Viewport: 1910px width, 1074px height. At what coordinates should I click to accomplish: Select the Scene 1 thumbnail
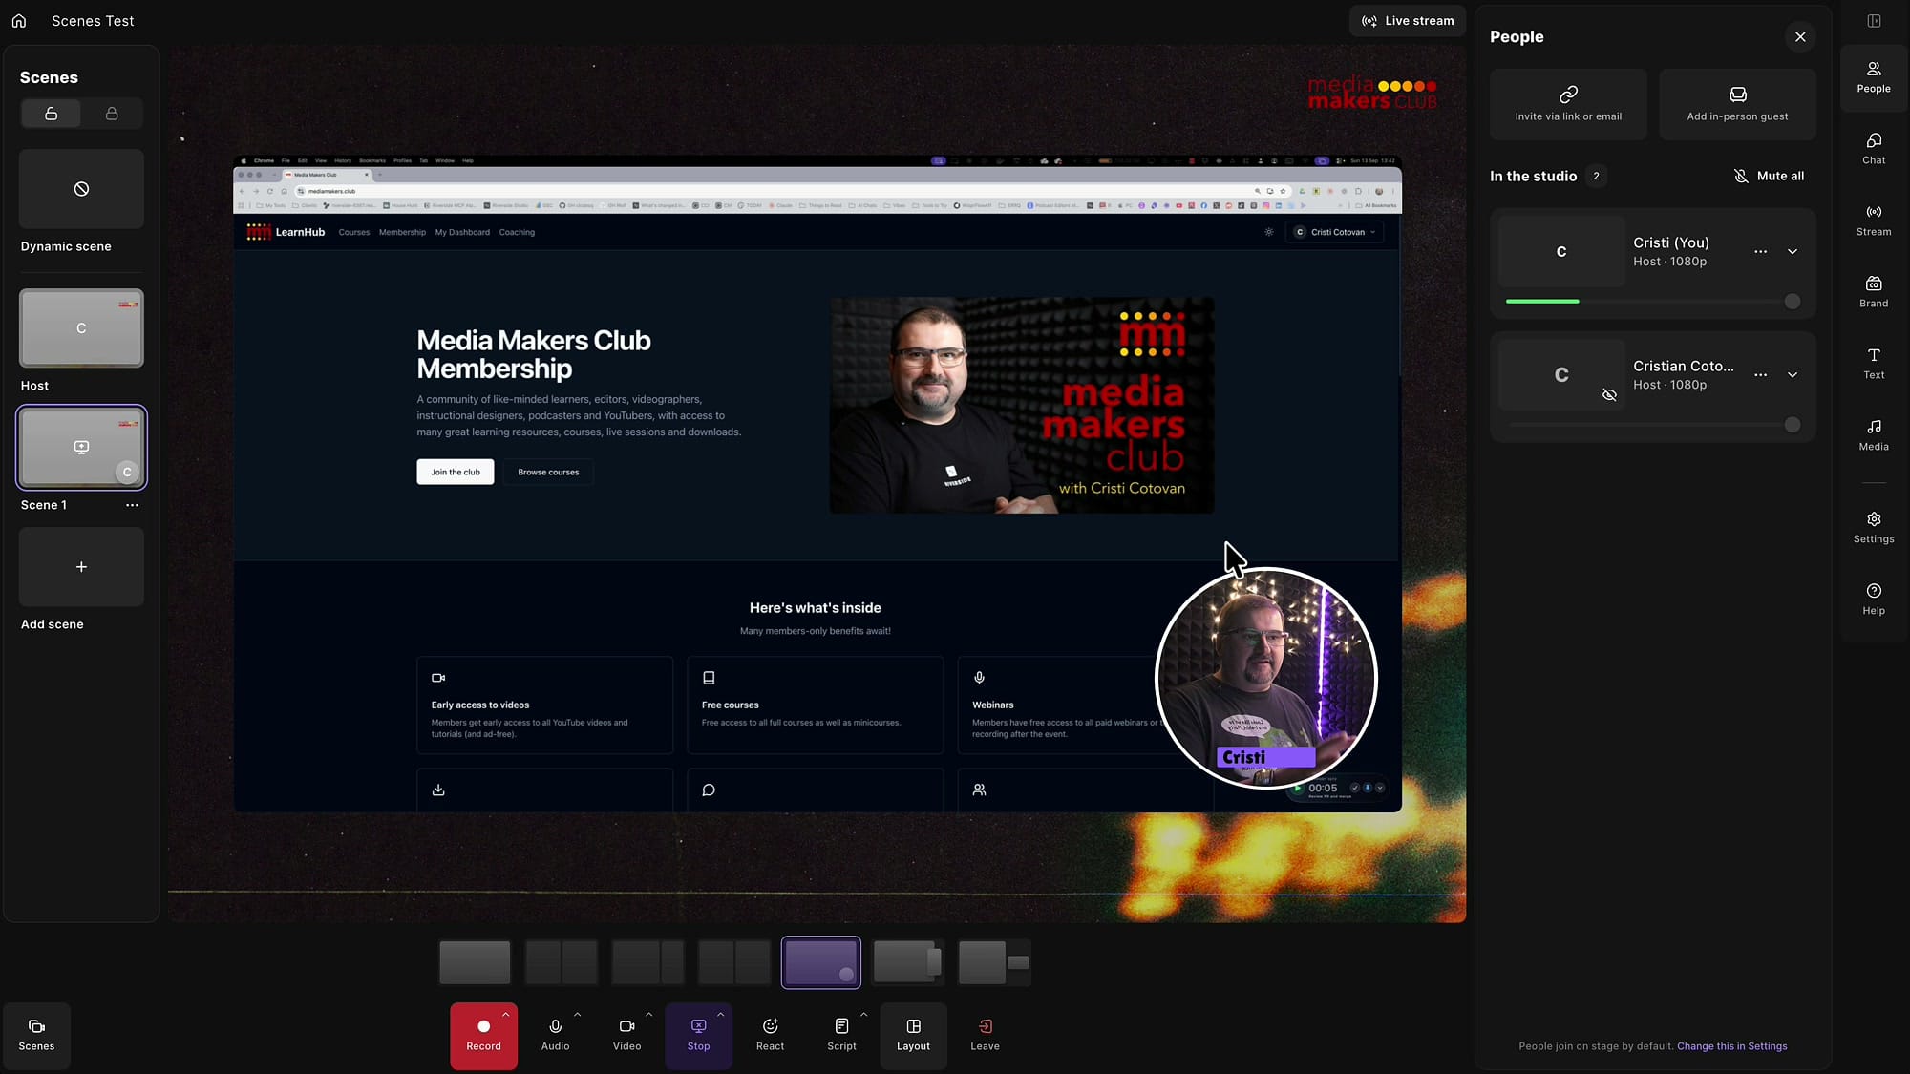(x=81, y=448)
